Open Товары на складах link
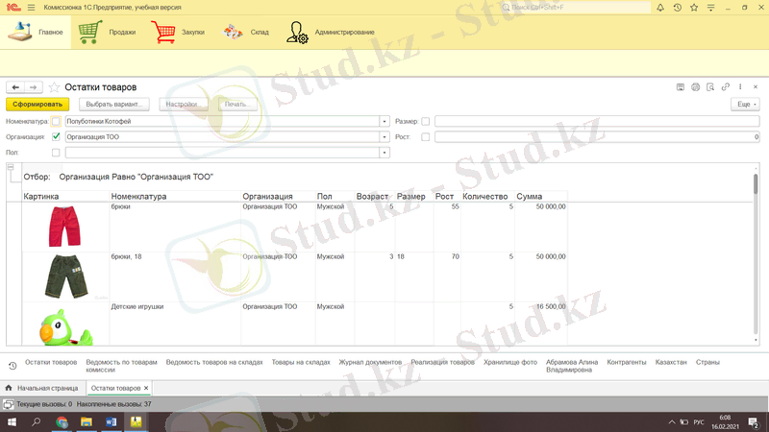This screenshot has width=769, height=432. click(x=301, y=362)
